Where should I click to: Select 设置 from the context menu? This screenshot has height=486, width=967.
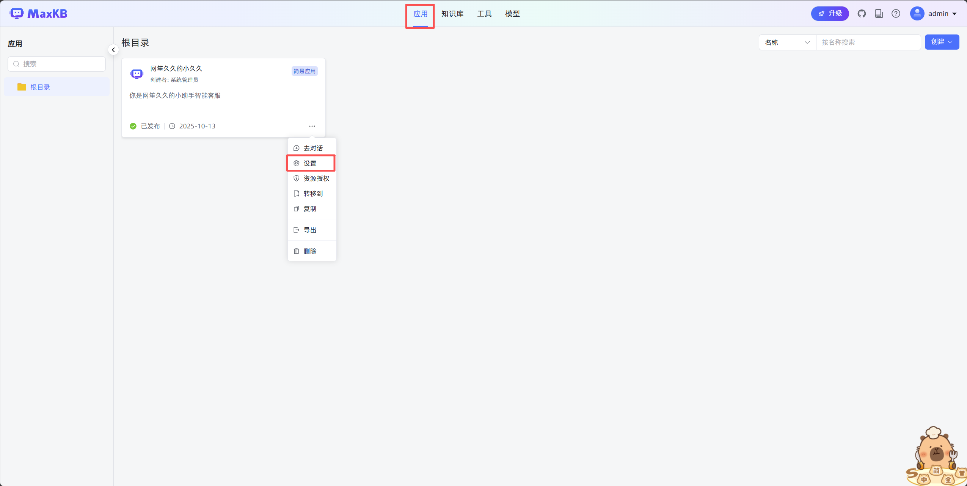pyautogui.click(x=310, y=163)
